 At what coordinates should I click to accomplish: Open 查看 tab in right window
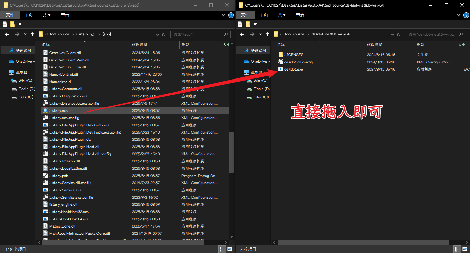[x=300, y=15]
